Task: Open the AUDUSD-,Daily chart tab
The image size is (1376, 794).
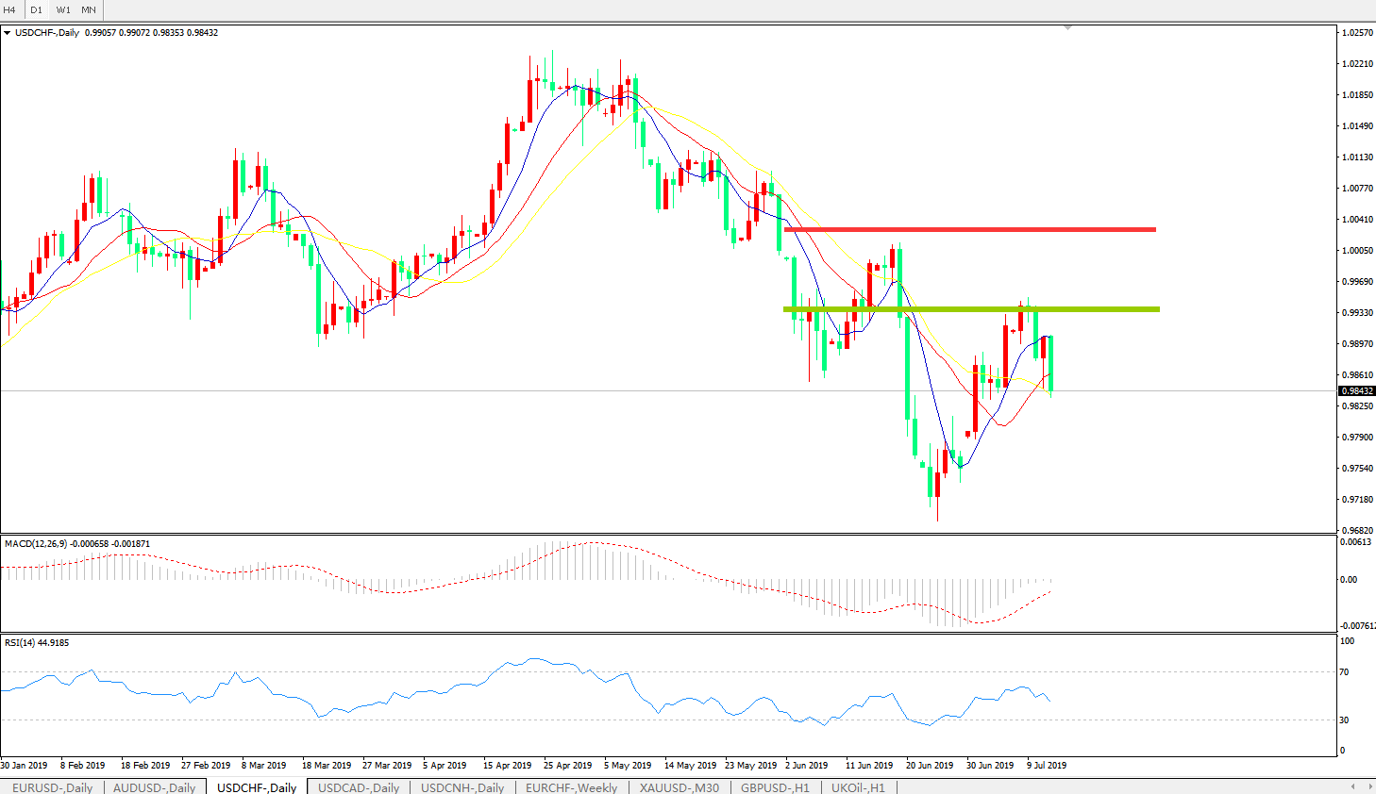Action: 154,787
